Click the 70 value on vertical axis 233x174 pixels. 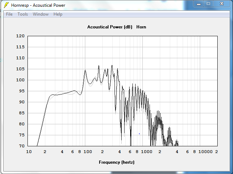pyautogui.click(x=22, y=146)
